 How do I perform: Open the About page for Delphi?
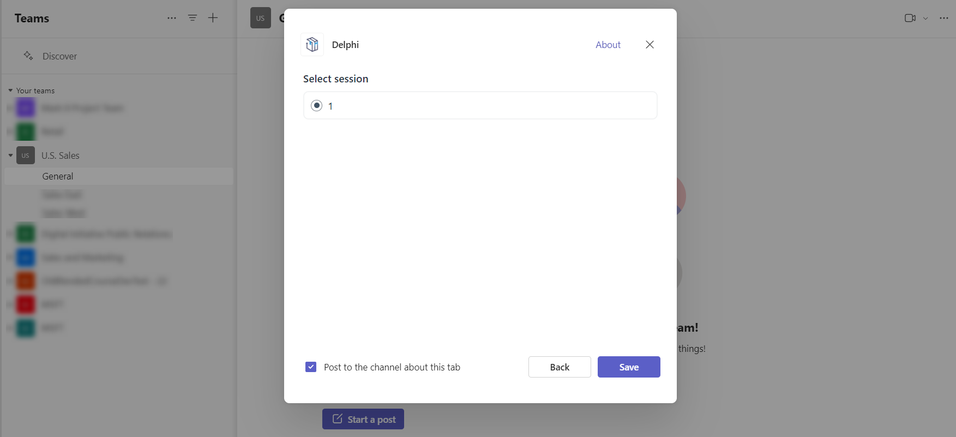(x=608, y=44)
